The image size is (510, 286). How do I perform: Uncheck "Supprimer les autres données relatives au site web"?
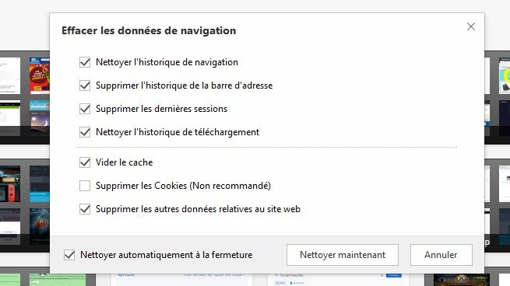[85, 209]
